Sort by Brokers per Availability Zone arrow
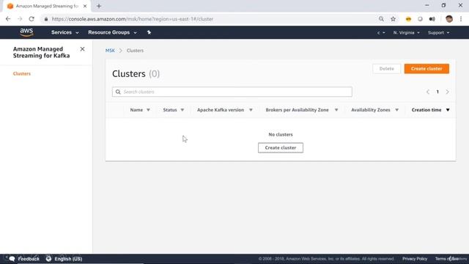The image size is (469, 264). tap(336, 110)
